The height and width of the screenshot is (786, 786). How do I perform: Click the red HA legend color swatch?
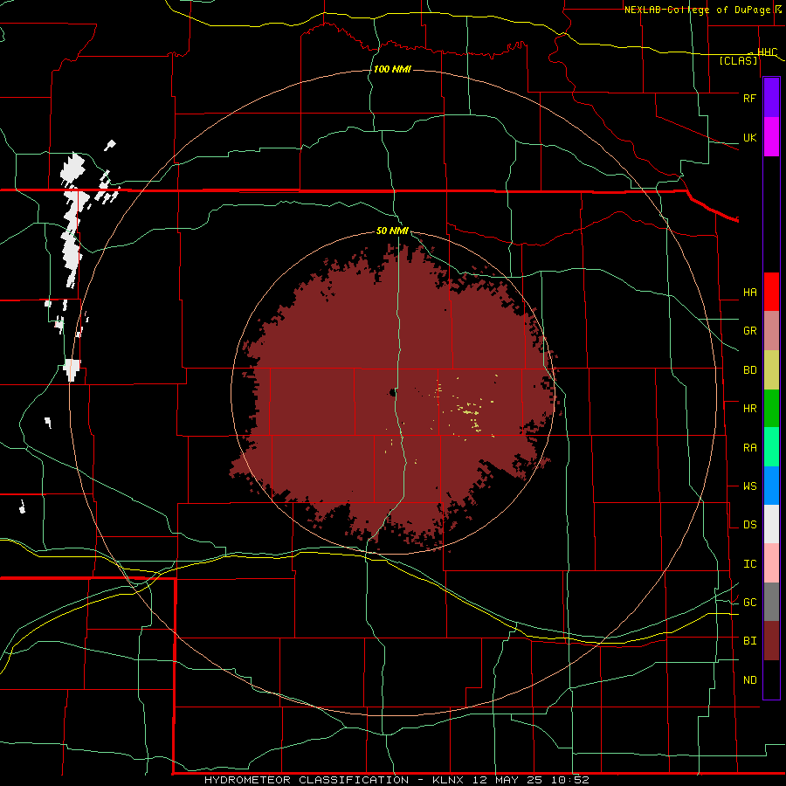tap(771, 292)
